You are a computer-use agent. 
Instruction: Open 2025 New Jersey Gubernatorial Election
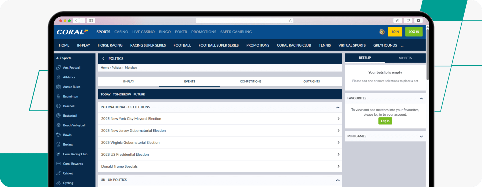(x=220, y=131)
